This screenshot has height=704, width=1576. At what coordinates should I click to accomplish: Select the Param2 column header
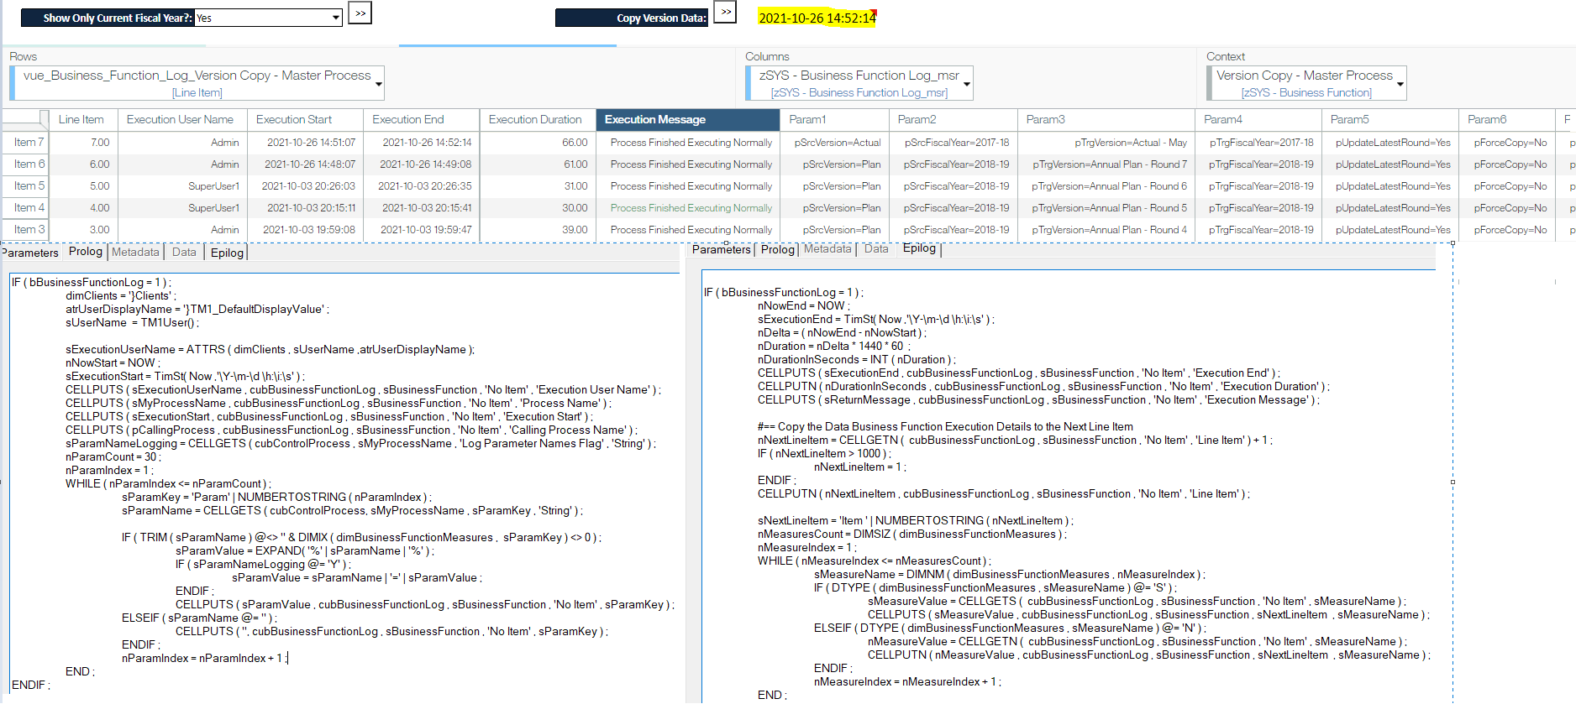(953, 119)
